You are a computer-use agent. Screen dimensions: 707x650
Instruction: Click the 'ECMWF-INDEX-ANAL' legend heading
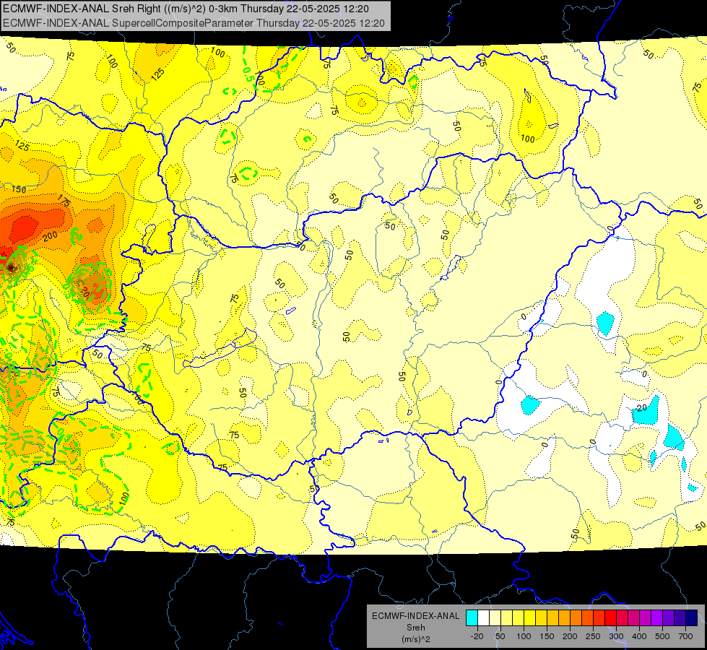tap(416, 616)
